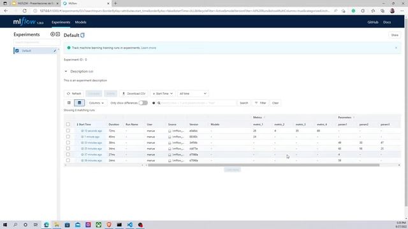This screenshot has width=408, height=229.
Task: Click the source icon in the 40ms run row
Action: (x=170, y=137)
